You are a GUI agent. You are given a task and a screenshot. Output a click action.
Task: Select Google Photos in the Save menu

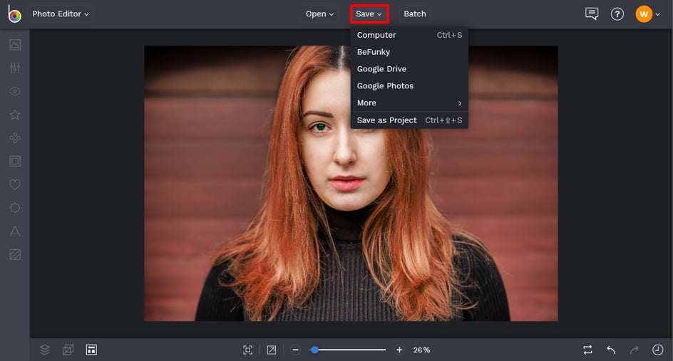[409, 85]
